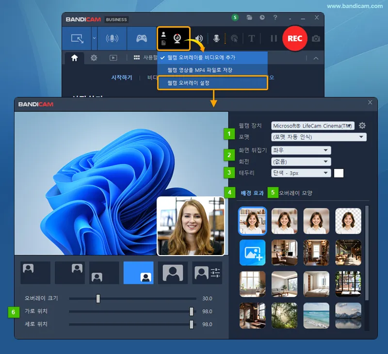Click the webcam overlay icon in toolbar
388x354 pixels.
click(x=177, y=38)
